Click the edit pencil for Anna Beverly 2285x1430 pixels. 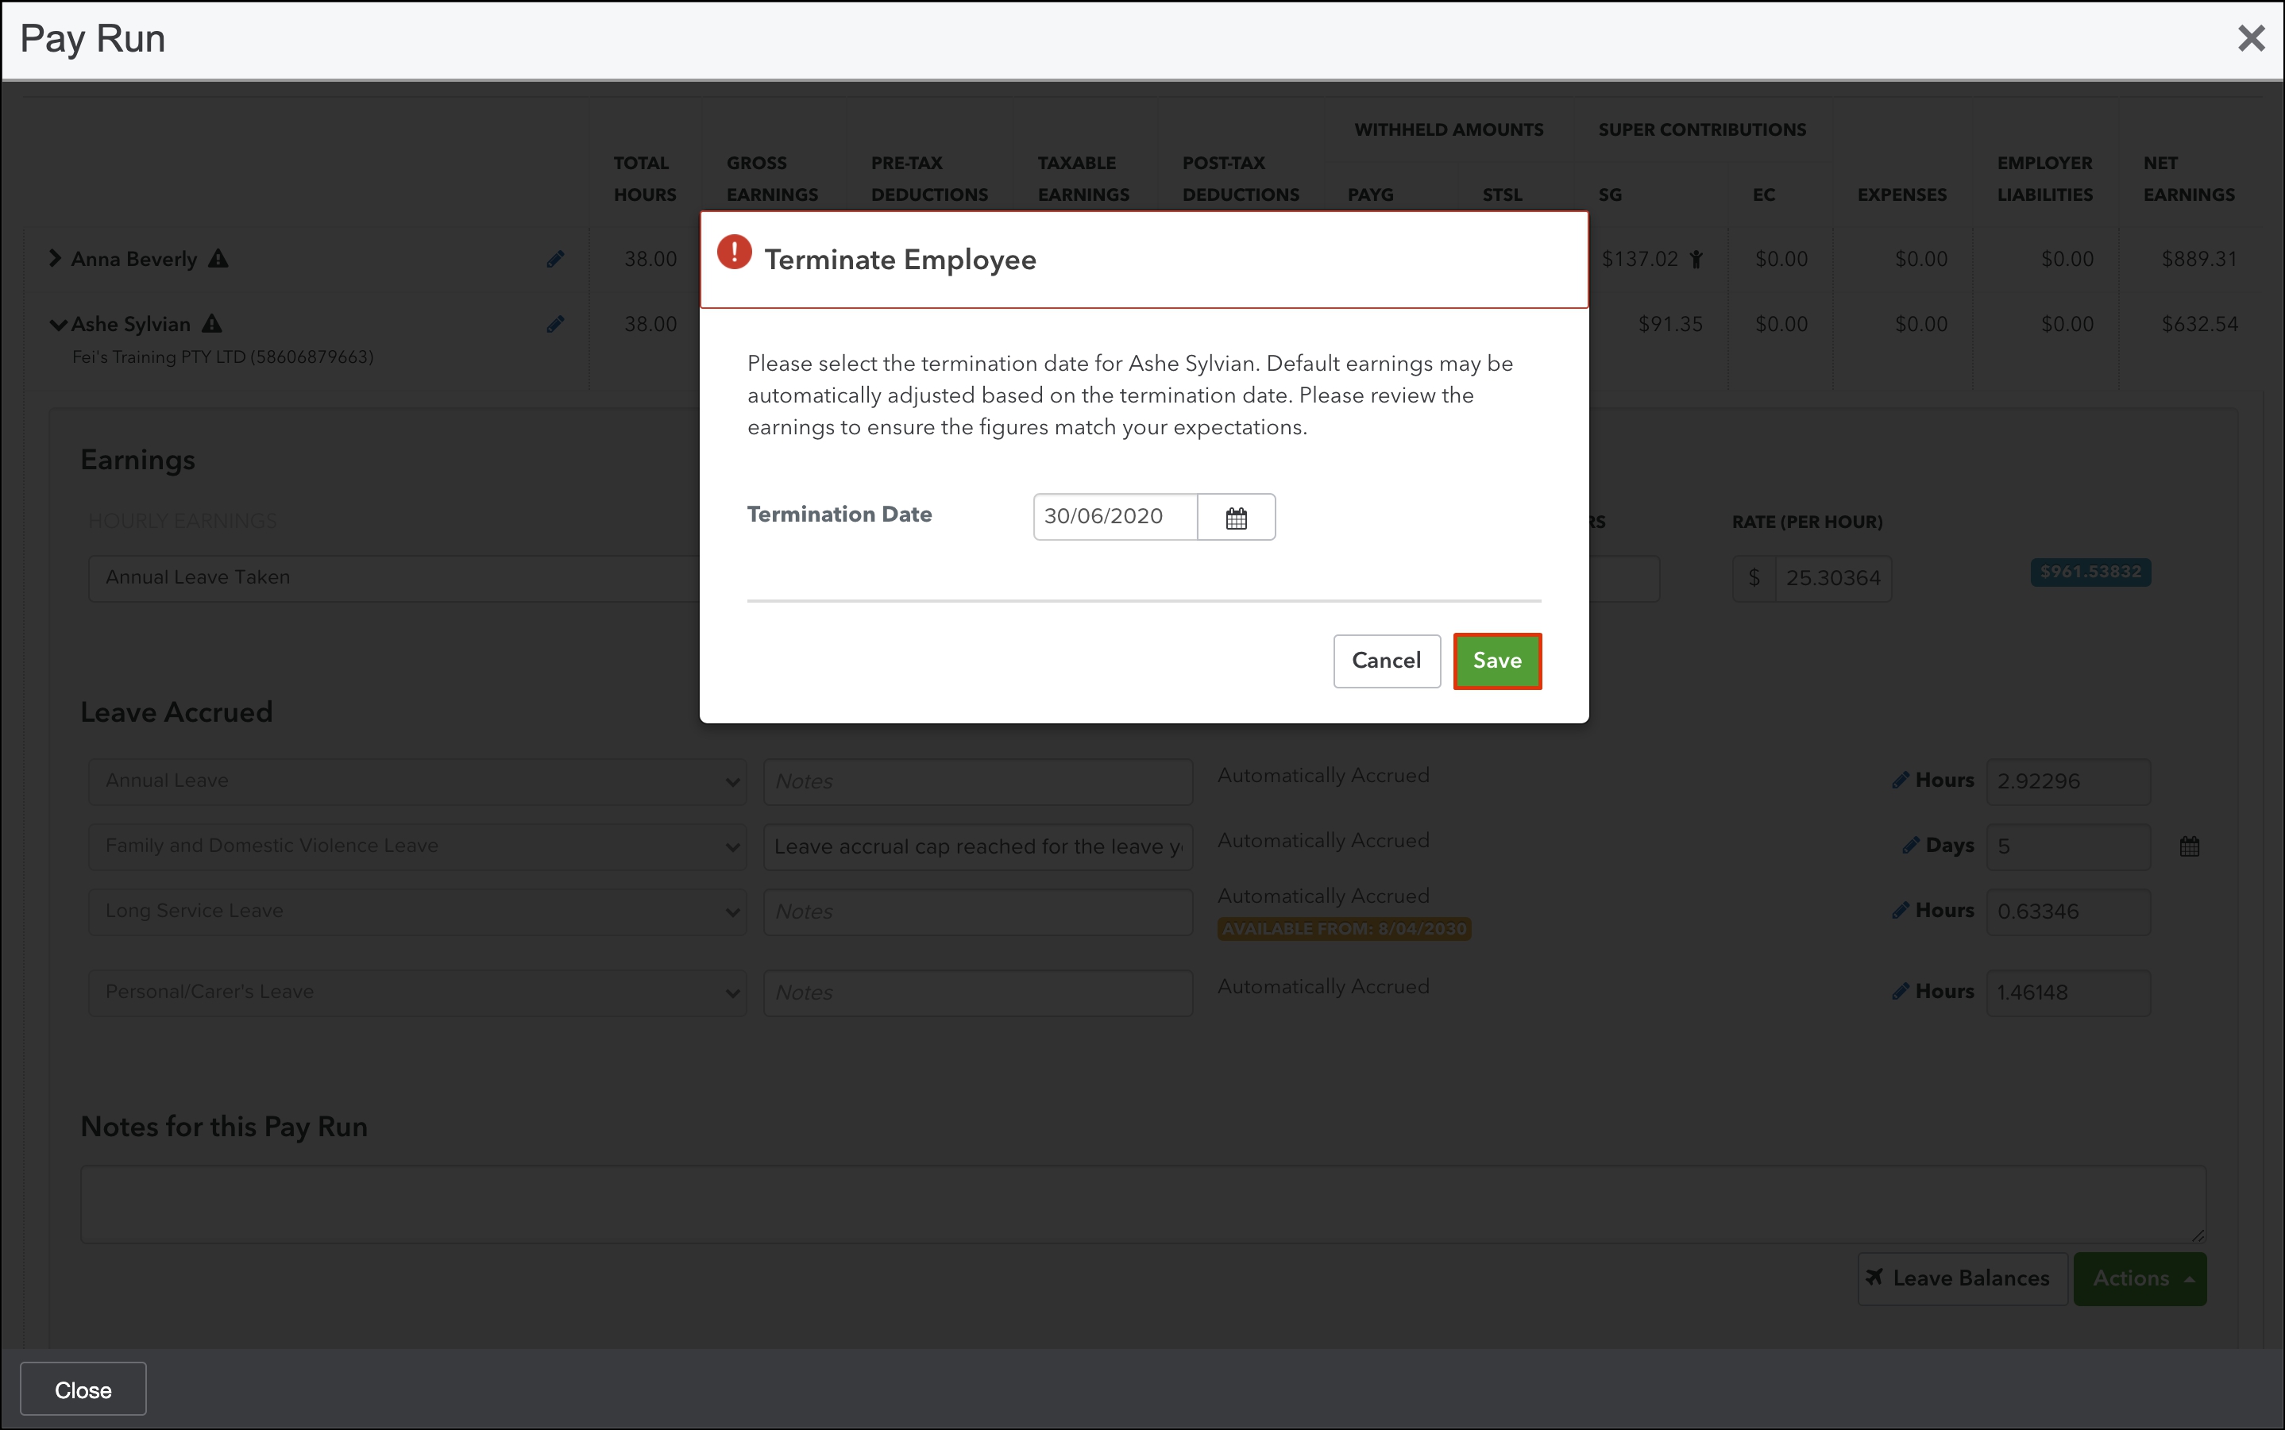pyautogui.click(x=555, y=259)
